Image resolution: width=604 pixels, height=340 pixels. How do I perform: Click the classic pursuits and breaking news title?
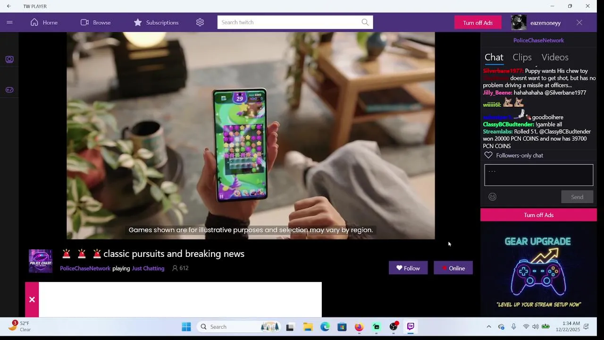pyautogui.click(x=174, y=254)
